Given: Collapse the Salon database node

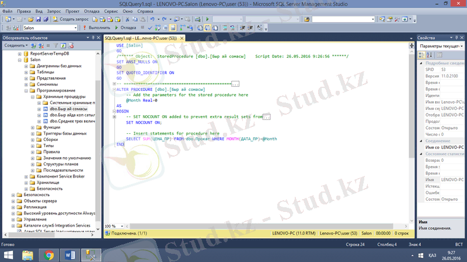Looking at the screenshot, I should tap(20, 60).
